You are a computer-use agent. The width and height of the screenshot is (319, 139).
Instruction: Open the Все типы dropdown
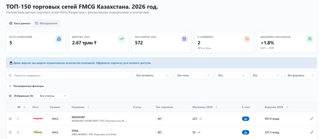click(x=193, y=76)
